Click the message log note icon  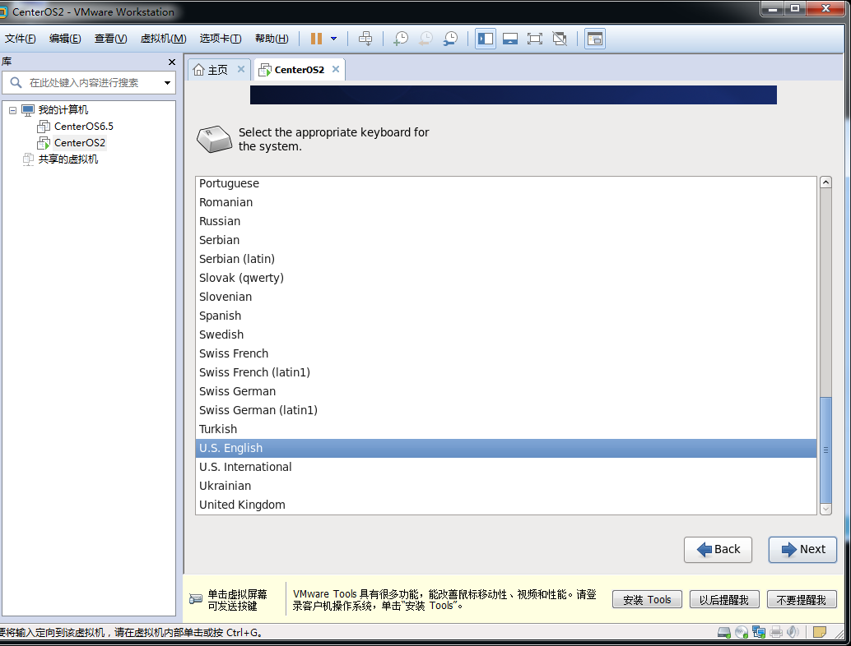tap(820, 632)
